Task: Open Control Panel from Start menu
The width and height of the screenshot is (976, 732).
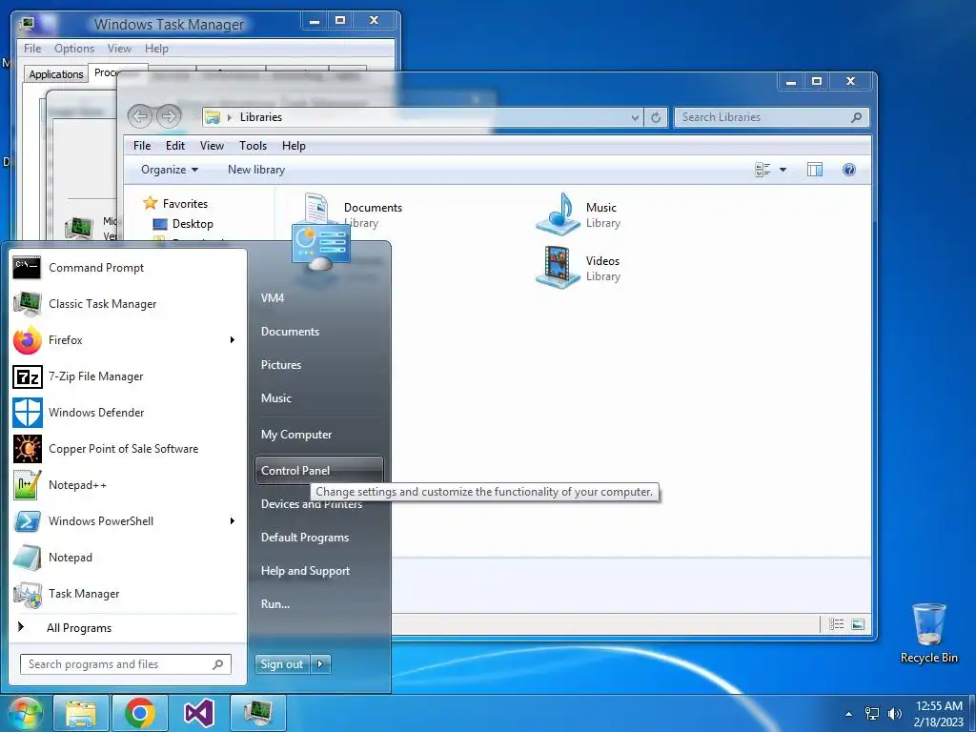Action: coord(318,471)
